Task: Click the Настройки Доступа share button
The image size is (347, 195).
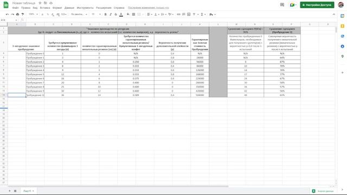Action: tap(317, 5)
